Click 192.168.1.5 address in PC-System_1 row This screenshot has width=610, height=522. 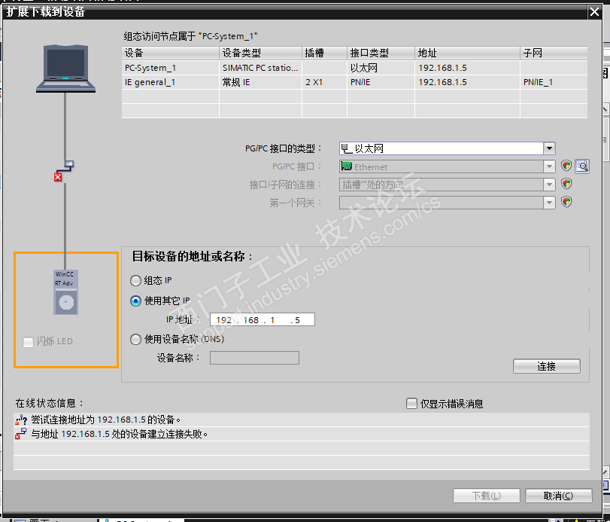point(467,68)
